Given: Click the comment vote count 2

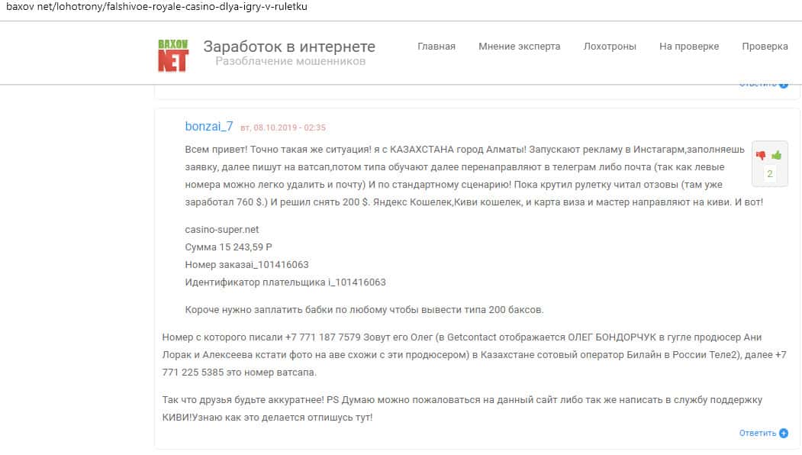Looking at the screenshot, I should 769,174.
